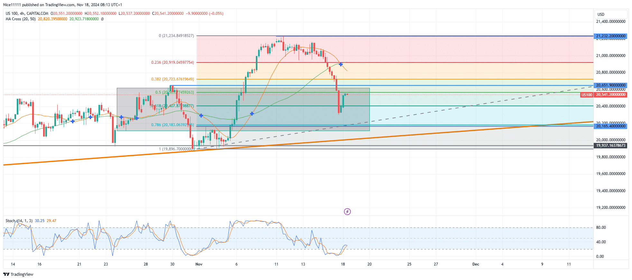632x280 pixels.
Task: Select the Stoch (14, 1, 3) indicator label
Action: pos(19,221)
